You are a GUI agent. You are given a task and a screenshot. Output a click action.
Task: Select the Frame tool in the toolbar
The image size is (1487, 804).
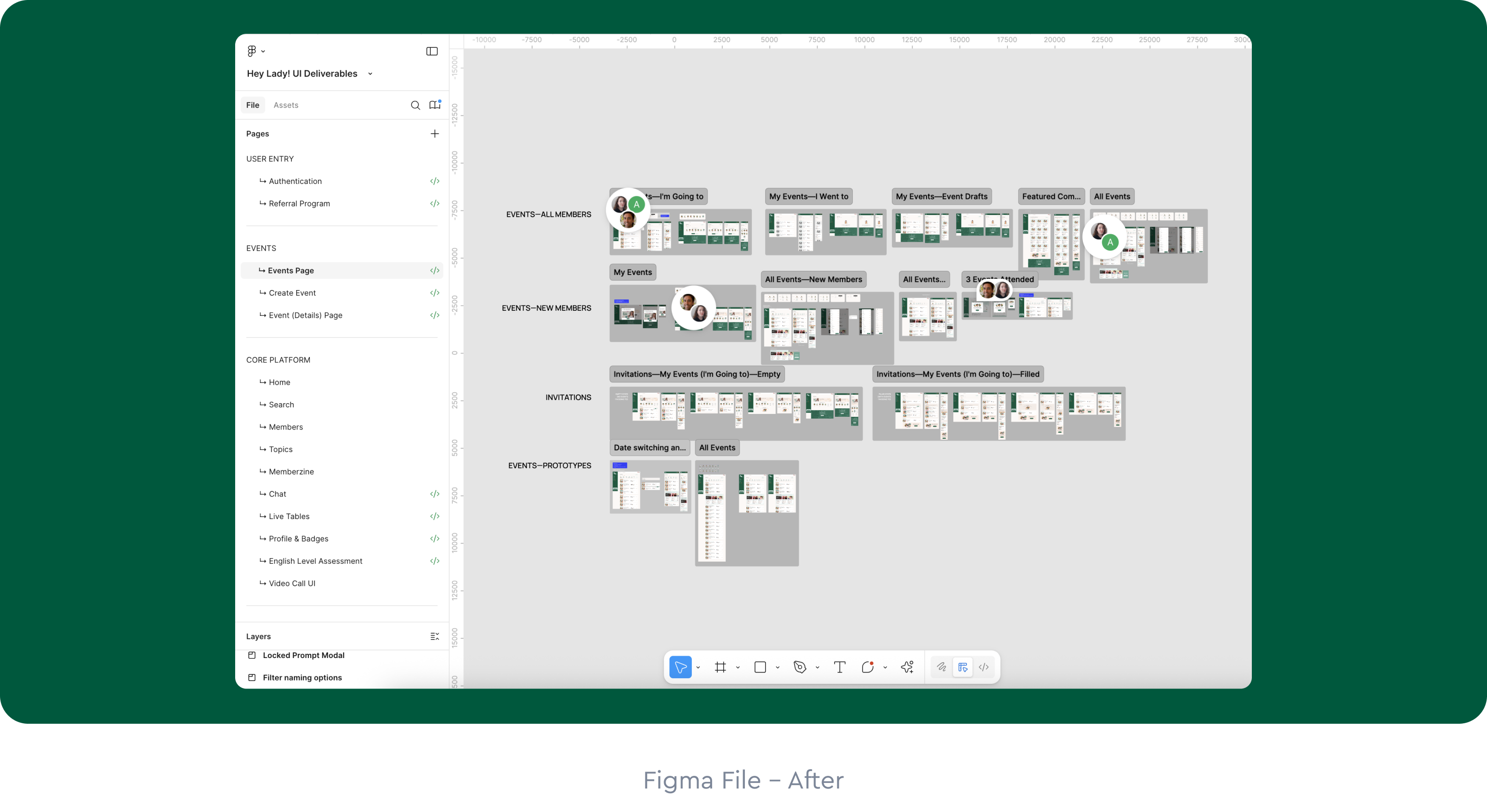[720, 667]
